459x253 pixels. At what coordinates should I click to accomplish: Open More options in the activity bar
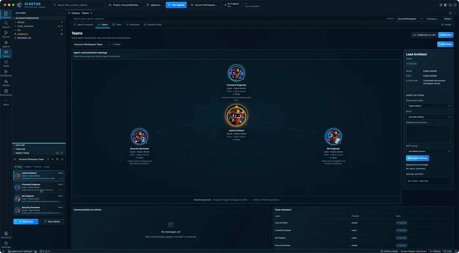pos(6,102)
